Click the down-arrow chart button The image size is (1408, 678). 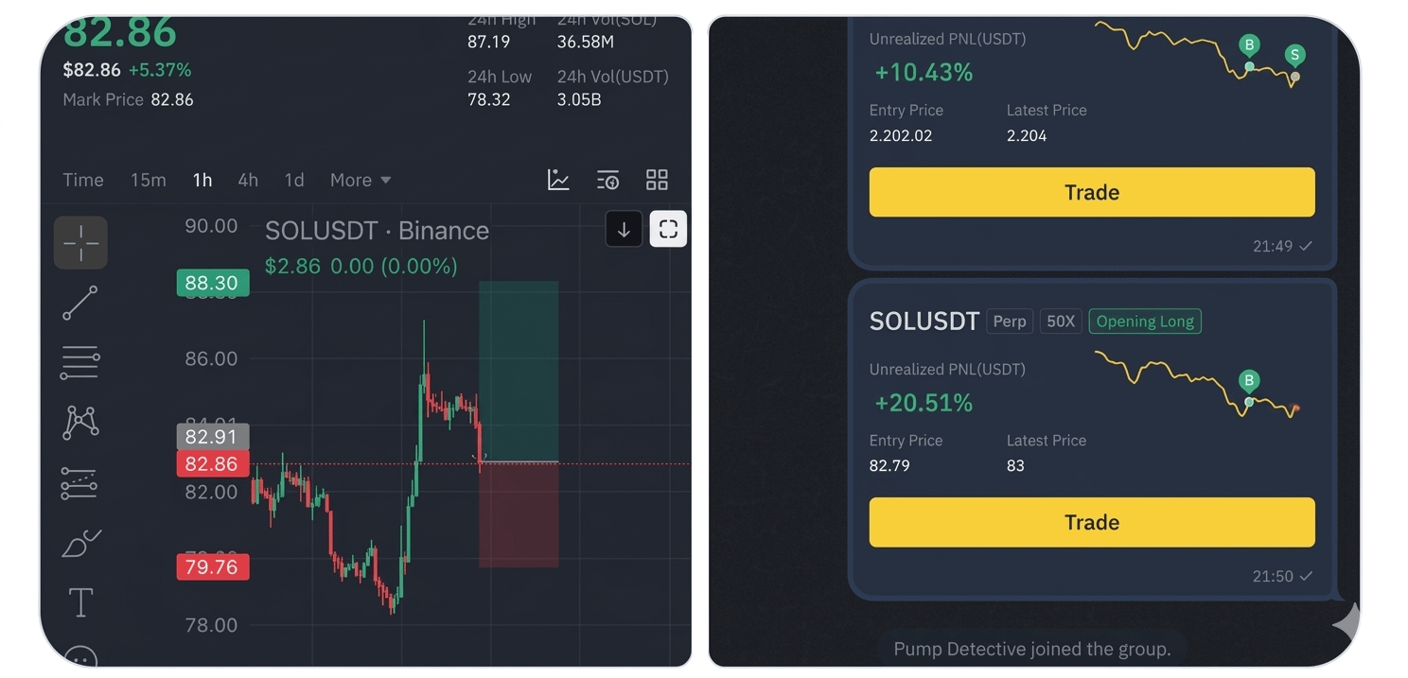pos(624,229)
